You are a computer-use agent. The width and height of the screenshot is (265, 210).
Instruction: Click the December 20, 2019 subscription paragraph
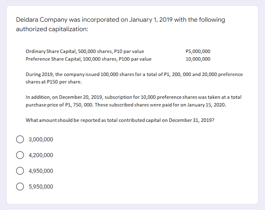[x=134, y=101]
